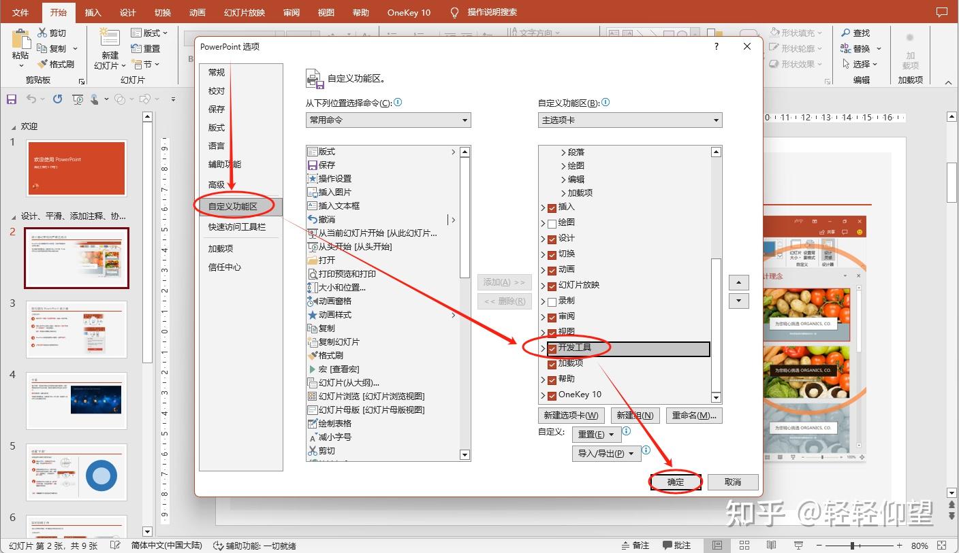
Task: Check the 录制 tab checkbox
Action: (x=552, y=301)
